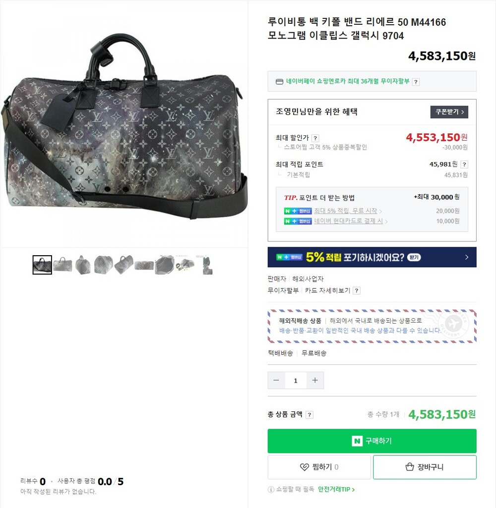This screenshot has height=508, width=496.
Task: Add the bag to 장바구니 cart
Action: click(x=425, y=467)
